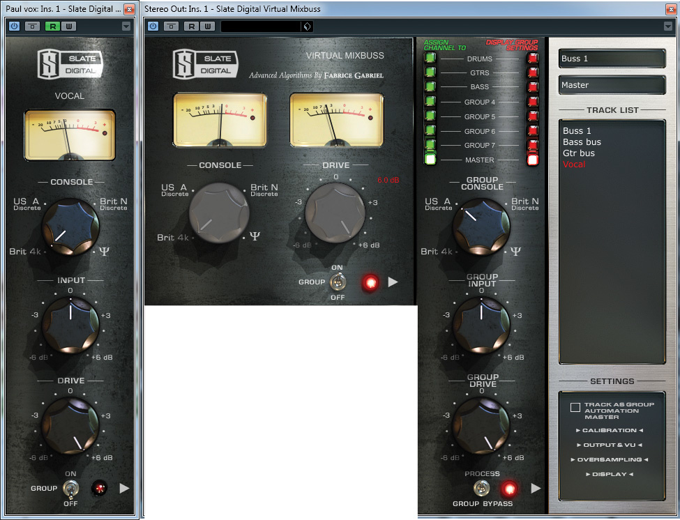Open preset menu arrow in Paul vox window
680x520 pixels.
tap(126, 26)
